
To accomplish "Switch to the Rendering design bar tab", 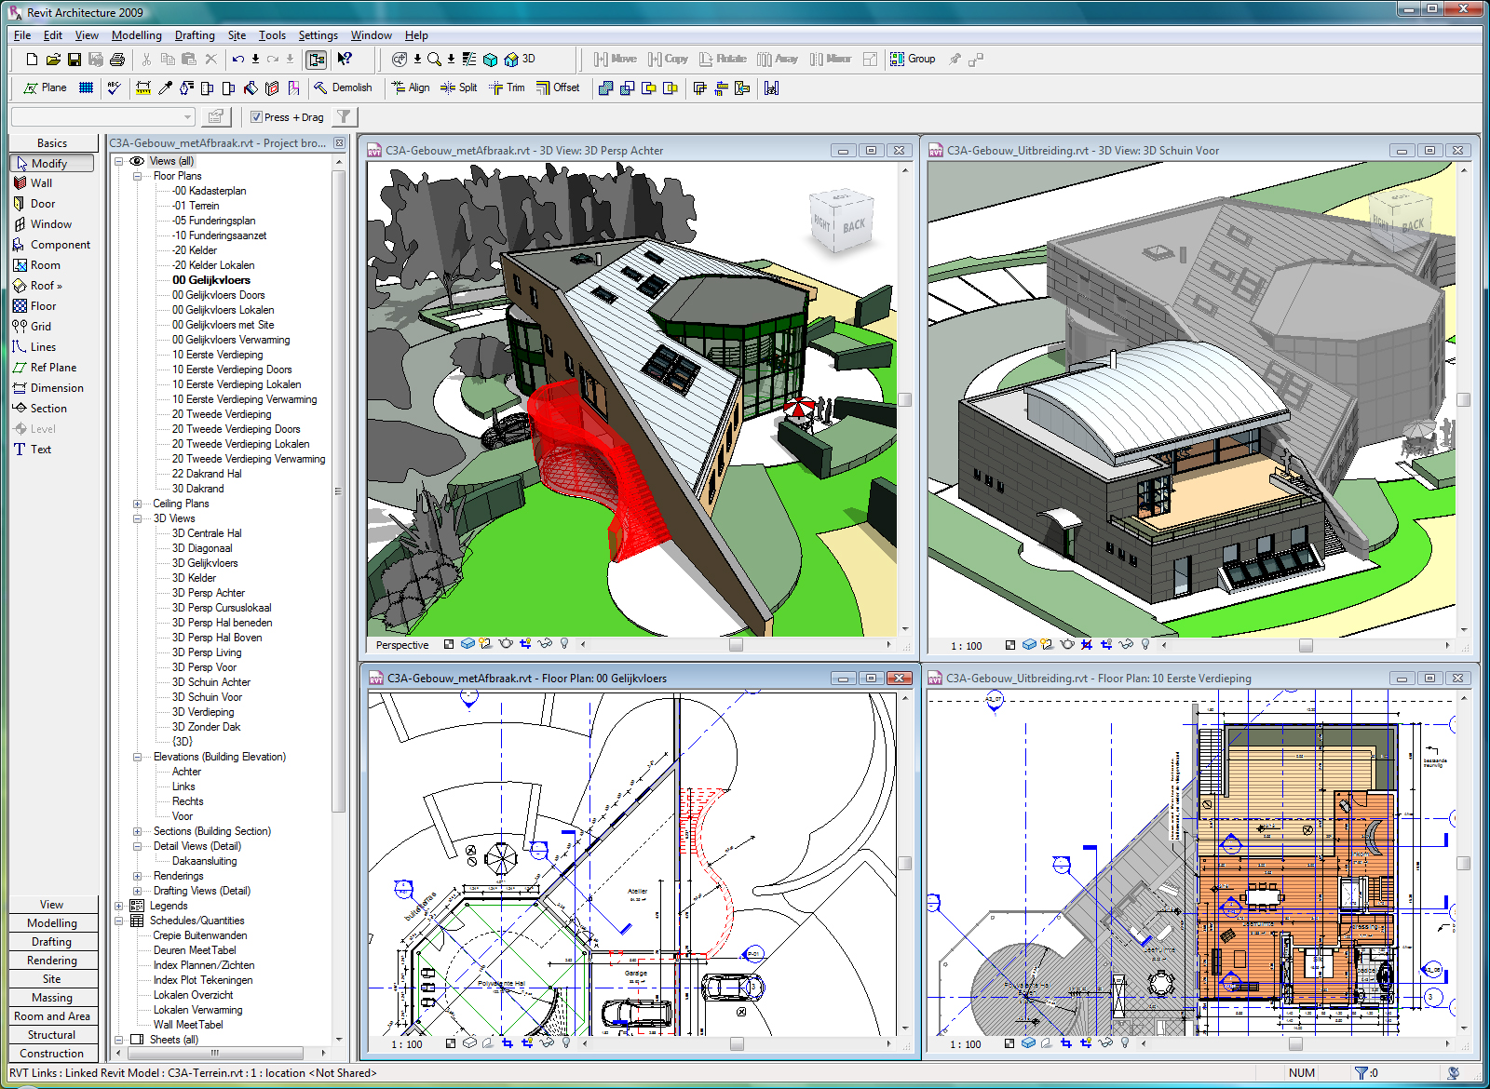I will 52,961.
